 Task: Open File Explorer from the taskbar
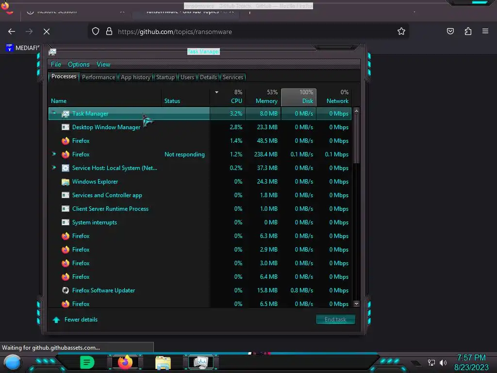point(163,362)
